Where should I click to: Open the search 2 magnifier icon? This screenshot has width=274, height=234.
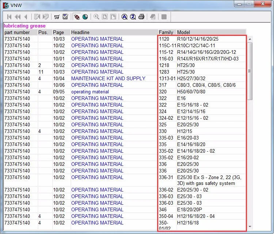(133, 17)
